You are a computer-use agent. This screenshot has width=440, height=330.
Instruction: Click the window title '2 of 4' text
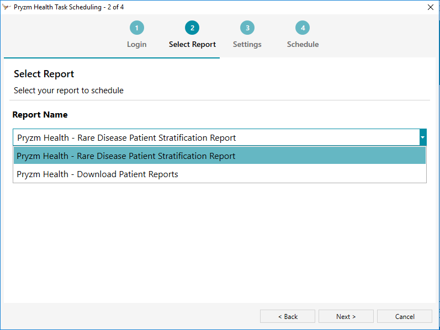pyautogui.click(x=115, y=7)
